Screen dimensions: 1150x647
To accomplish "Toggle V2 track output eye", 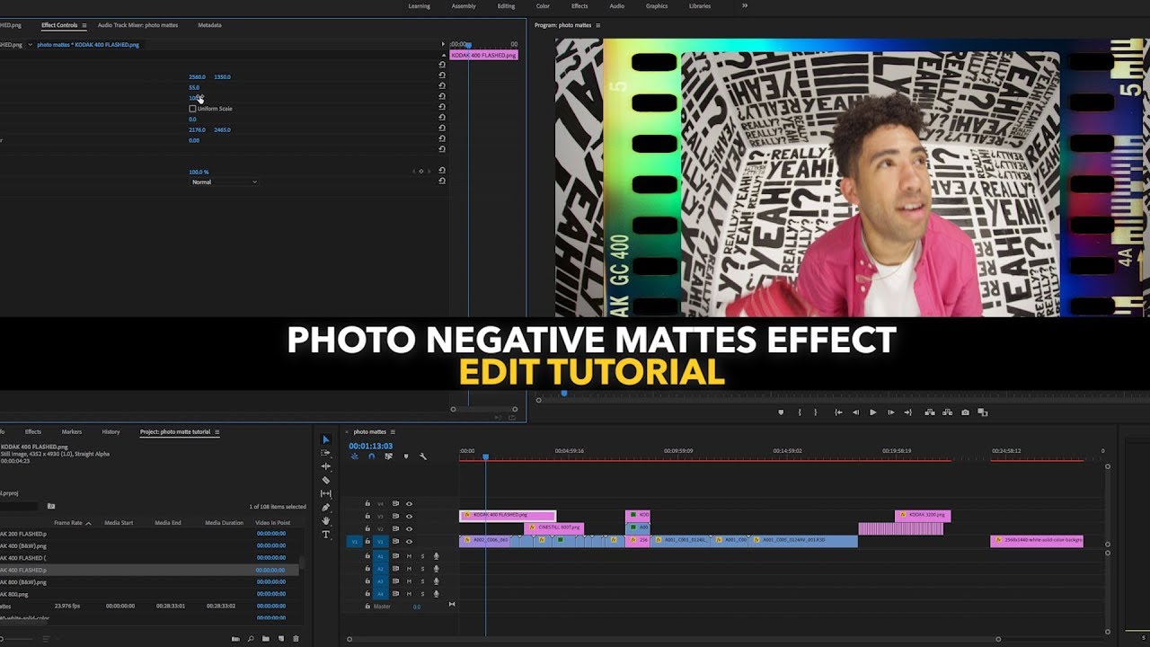I will tap(409, 529).
